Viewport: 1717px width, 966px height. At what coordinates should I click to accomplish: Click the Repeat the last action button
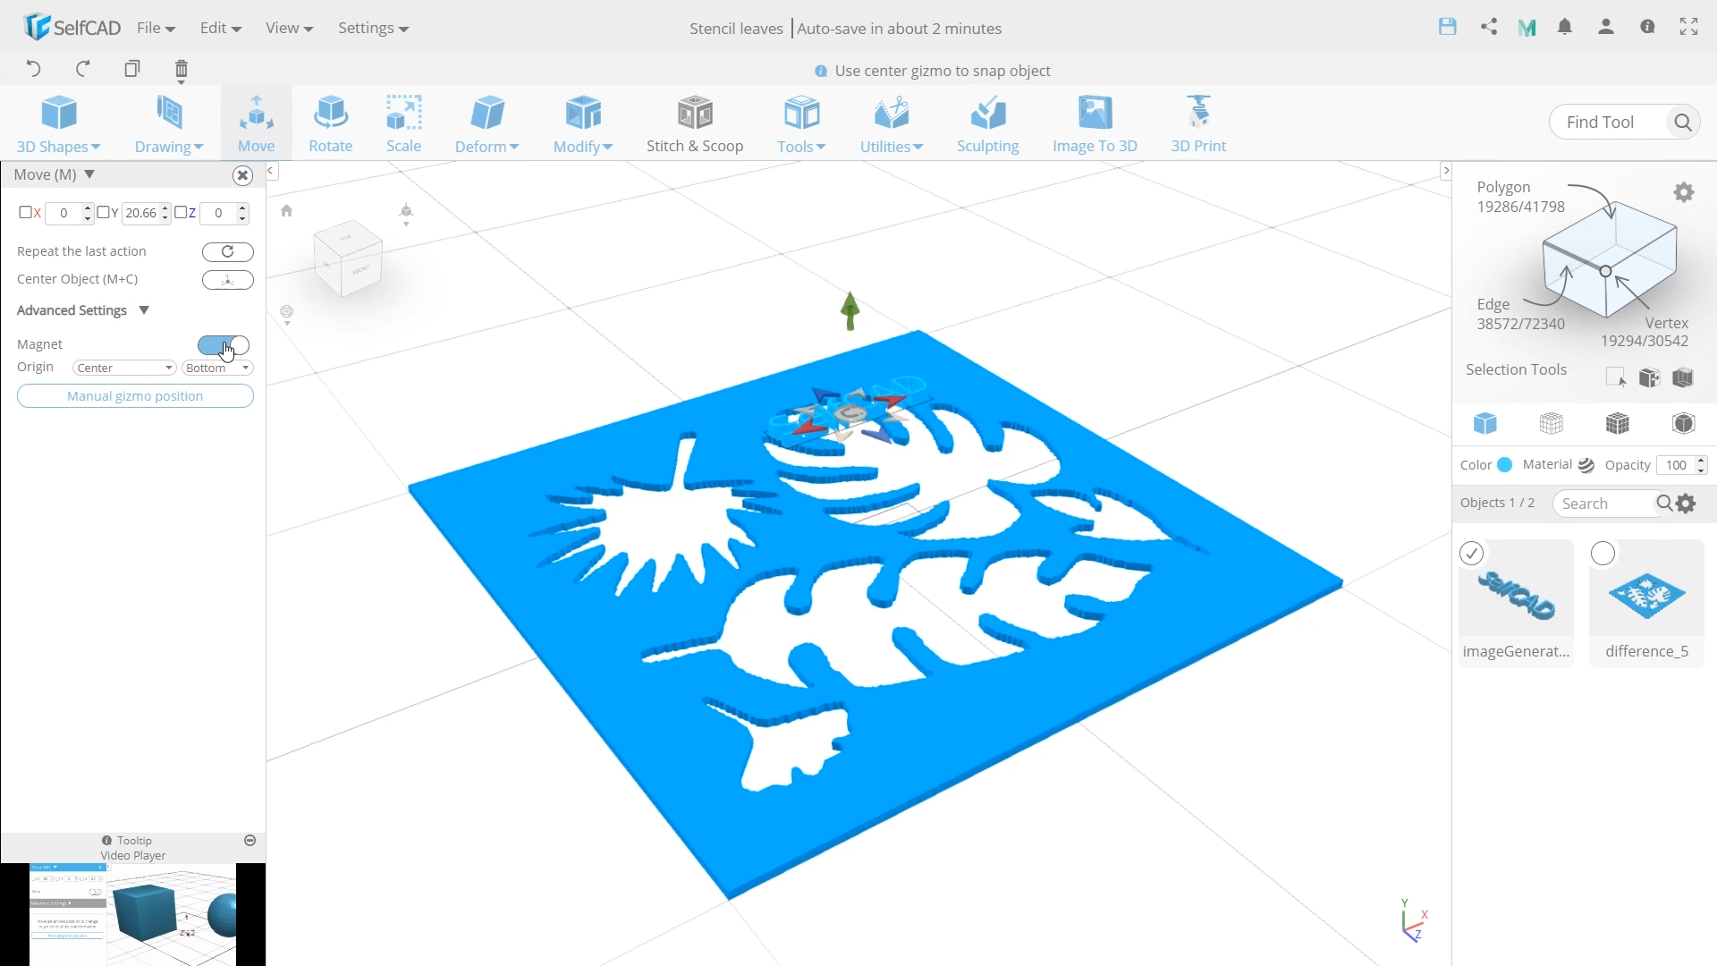[x=228, y=251]
